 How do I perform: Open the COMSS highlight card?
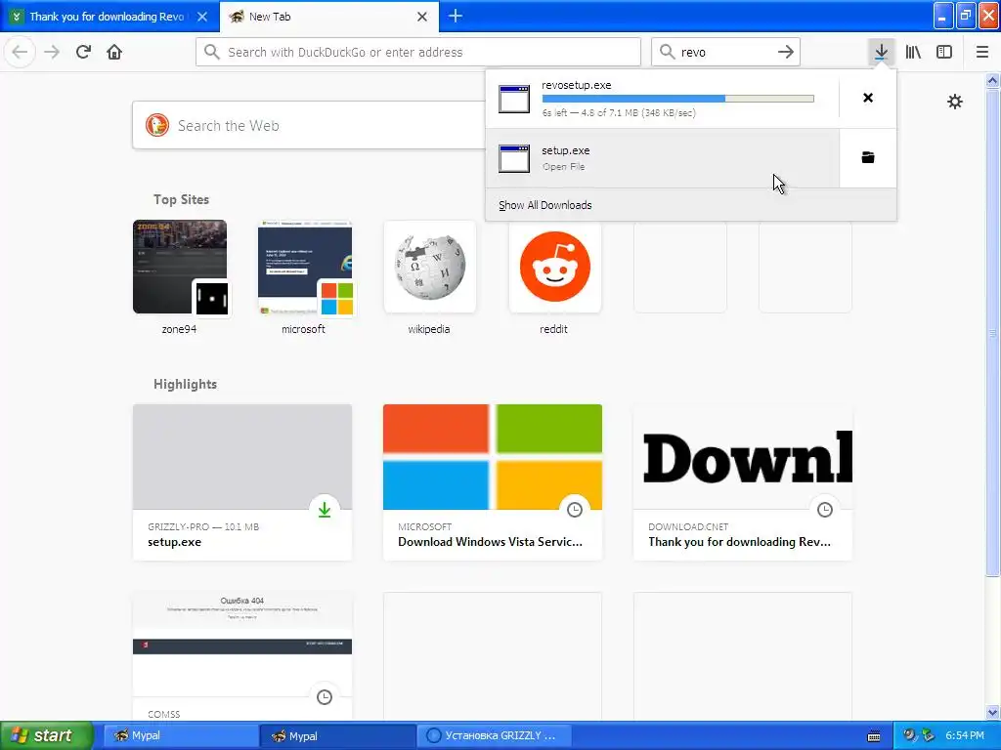click(242, 656)
